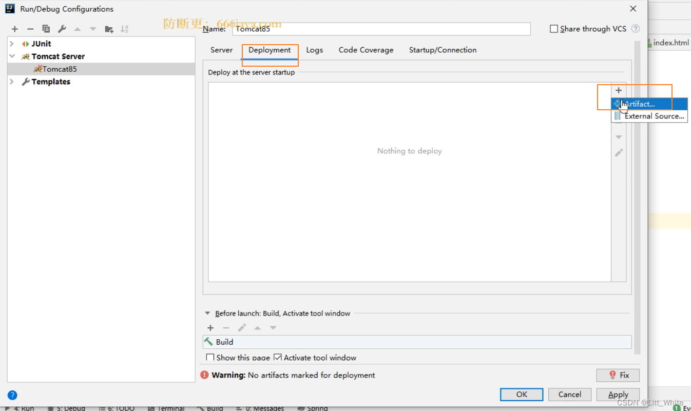This screenshot has height=411, width=691.
Task: Open index.html tab in IDE window
Action: pos(670,43)
